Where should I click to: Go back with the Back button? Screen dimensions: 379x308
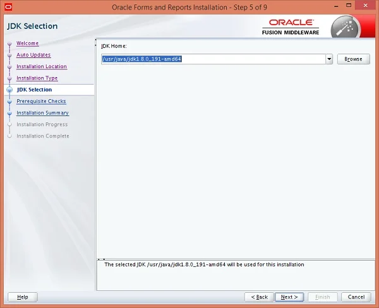click(x=259, y=297)
